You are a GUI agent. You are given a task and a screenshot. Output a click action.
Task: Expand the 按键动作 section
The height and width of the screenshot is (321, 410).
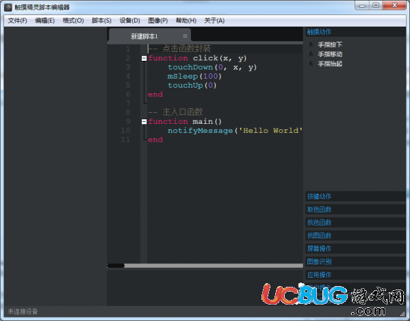pos(355,196)
